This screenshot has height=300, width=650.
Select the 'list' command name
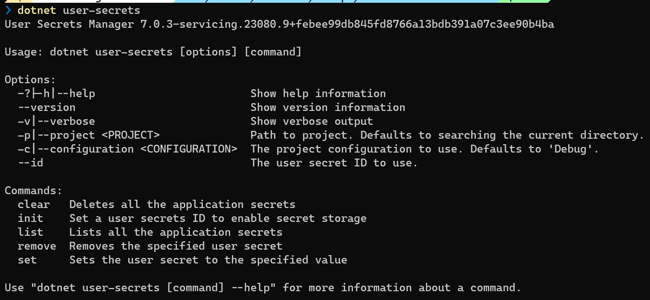pyautogui.click(x=30, y=232)
